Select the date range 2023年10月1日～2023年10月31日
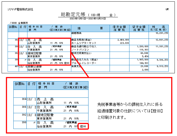 88,18
